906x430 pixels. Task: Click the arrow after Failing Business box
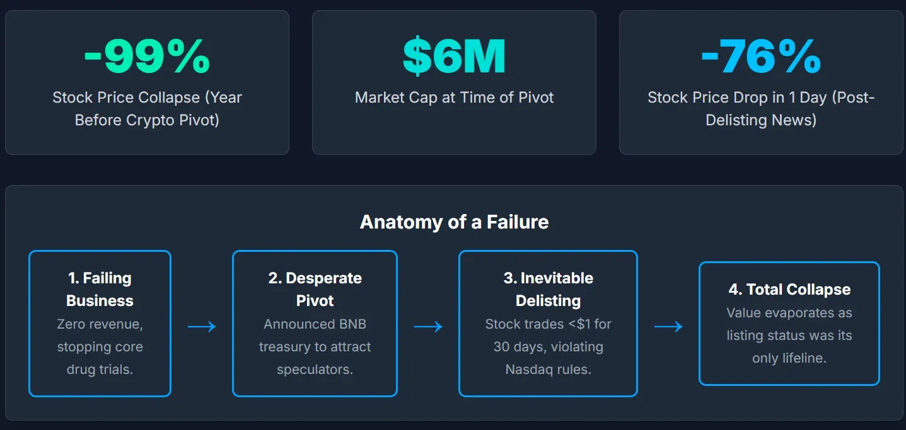202,326
